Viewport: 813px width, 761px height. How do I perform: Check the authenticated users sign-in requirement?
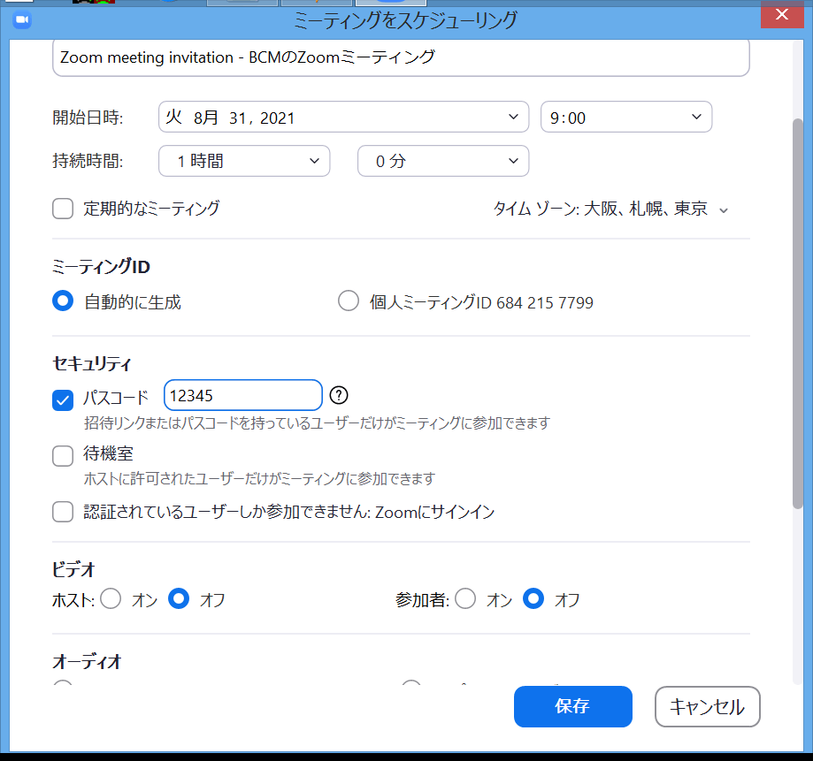click(x=62, y=512)
